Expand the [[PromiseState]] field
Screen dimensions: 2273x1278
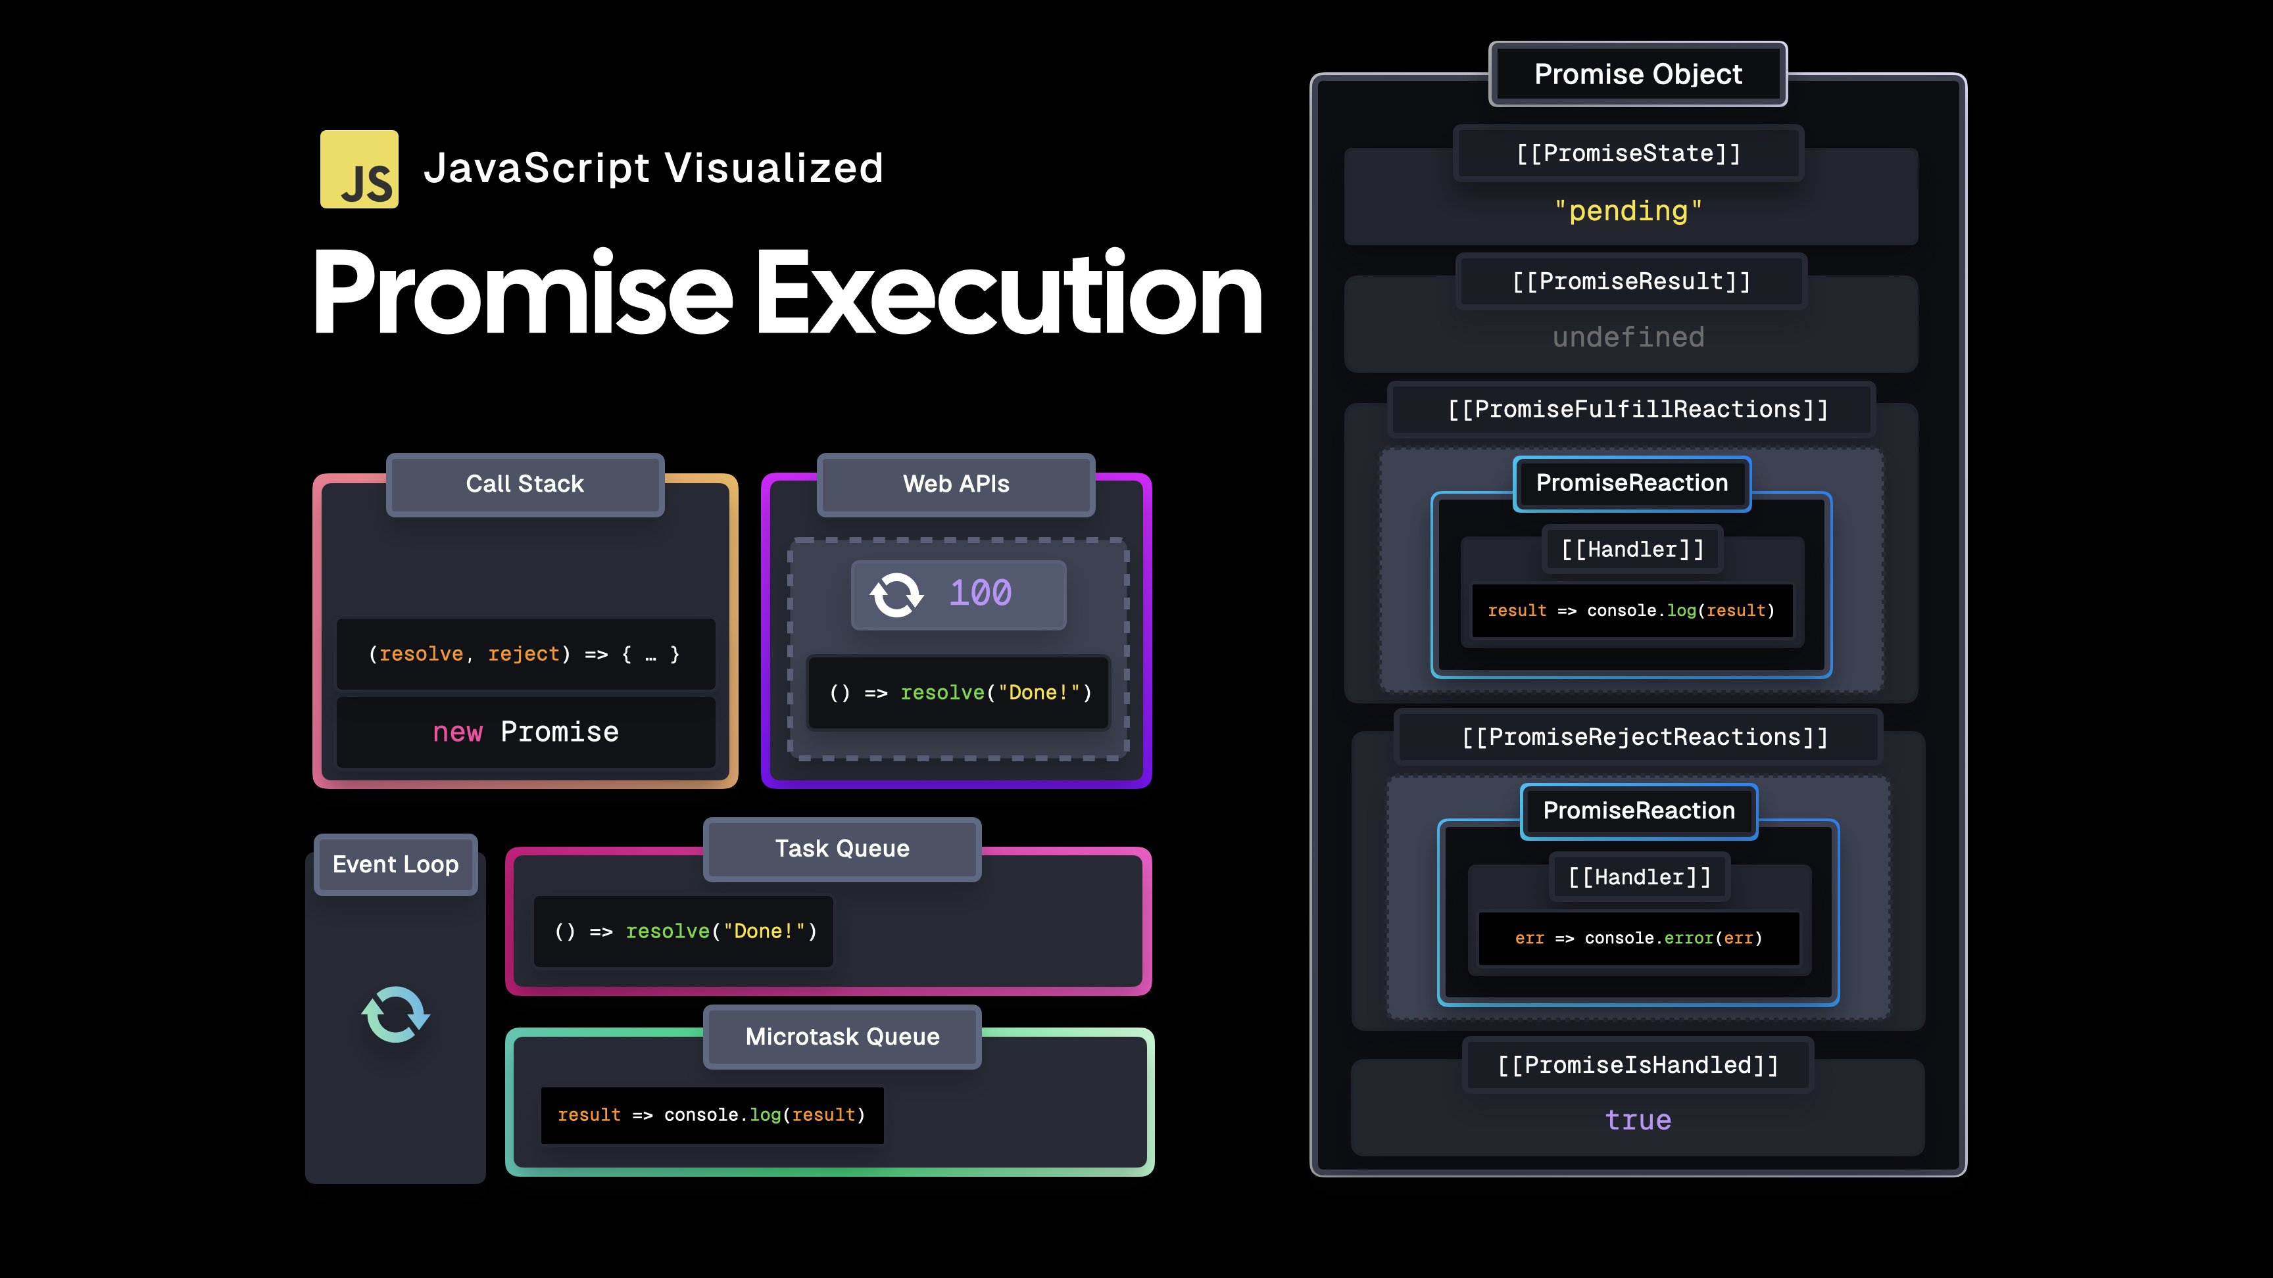[1628, 153]
